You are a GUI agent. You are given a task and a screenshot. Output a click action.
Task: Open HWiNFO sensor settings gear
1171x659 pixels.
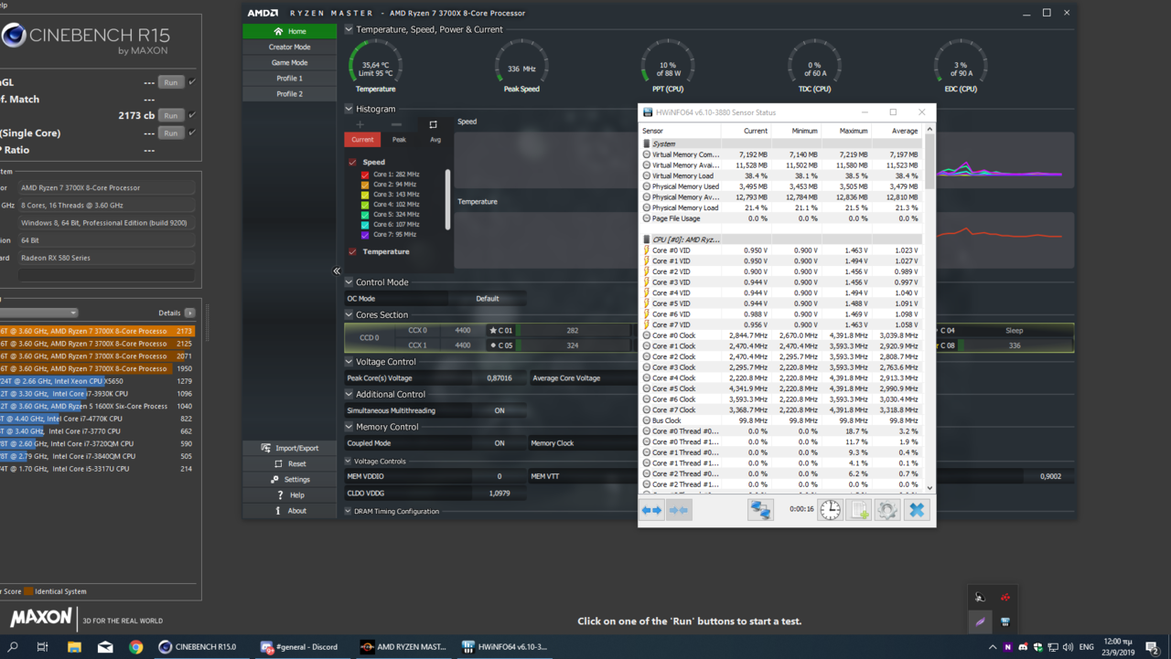pos(887,510)
